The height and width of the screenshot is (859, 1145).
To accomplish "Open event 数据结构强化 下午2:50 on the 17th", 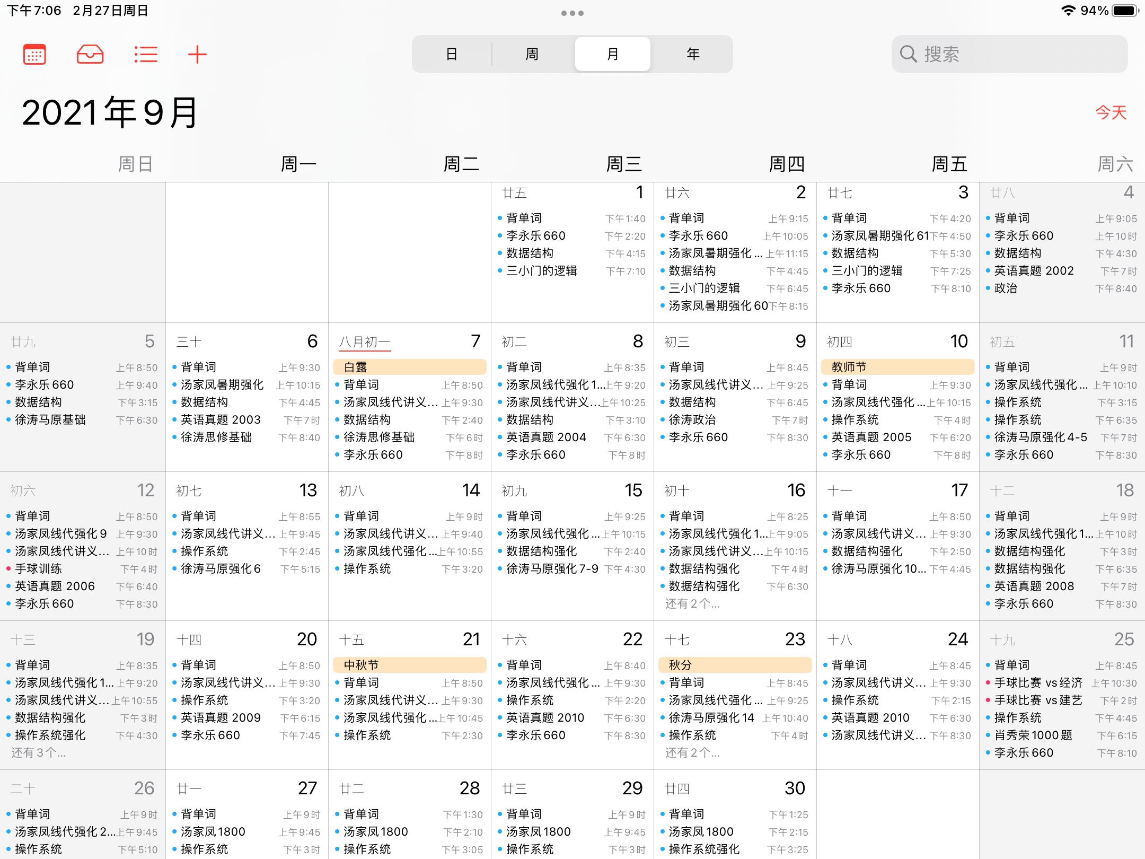I will (x=898, y=551).
